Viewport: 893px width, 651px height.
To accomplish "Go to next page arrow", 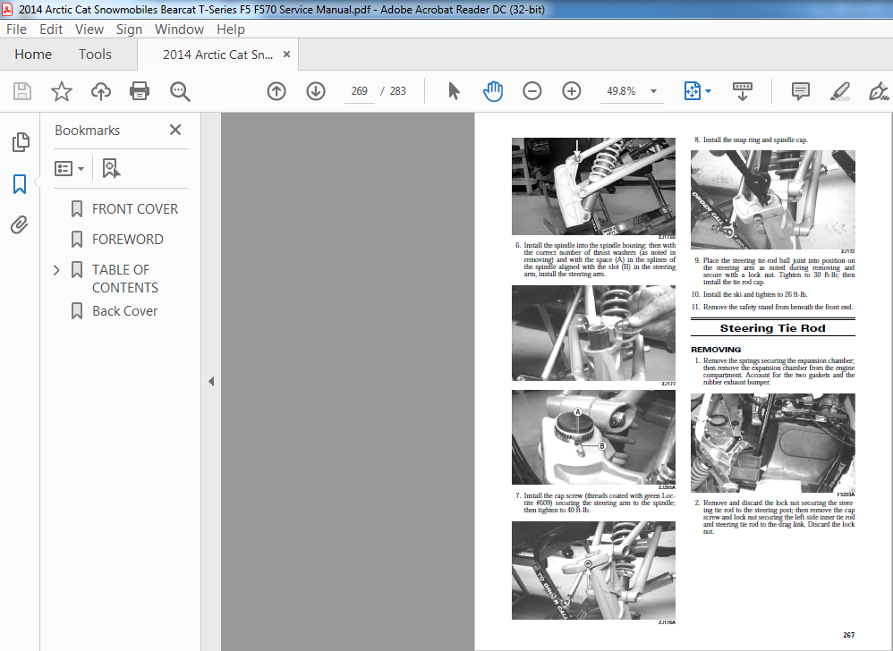I will coord(316,91).
